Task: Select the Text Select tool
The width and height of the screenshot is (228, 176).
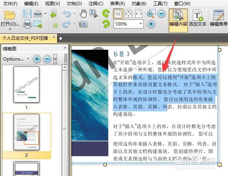Action: pyautogui.click(x=94, y=14)
